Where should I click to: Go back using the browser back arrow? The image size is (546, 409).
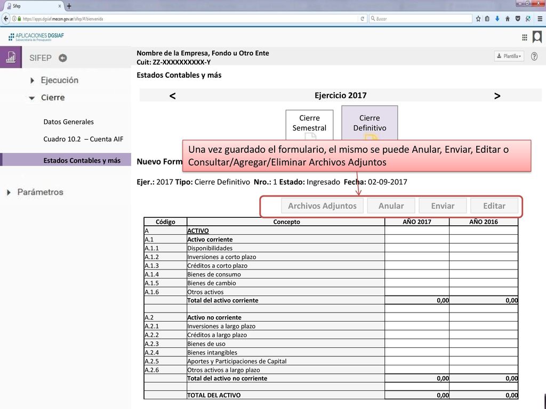(x=6, y=19)
